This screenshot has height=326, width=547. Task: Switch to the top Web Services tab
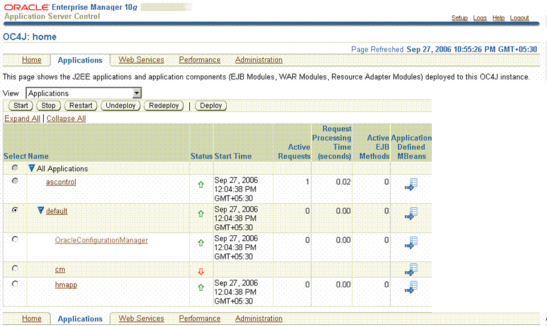pos(141,60)
